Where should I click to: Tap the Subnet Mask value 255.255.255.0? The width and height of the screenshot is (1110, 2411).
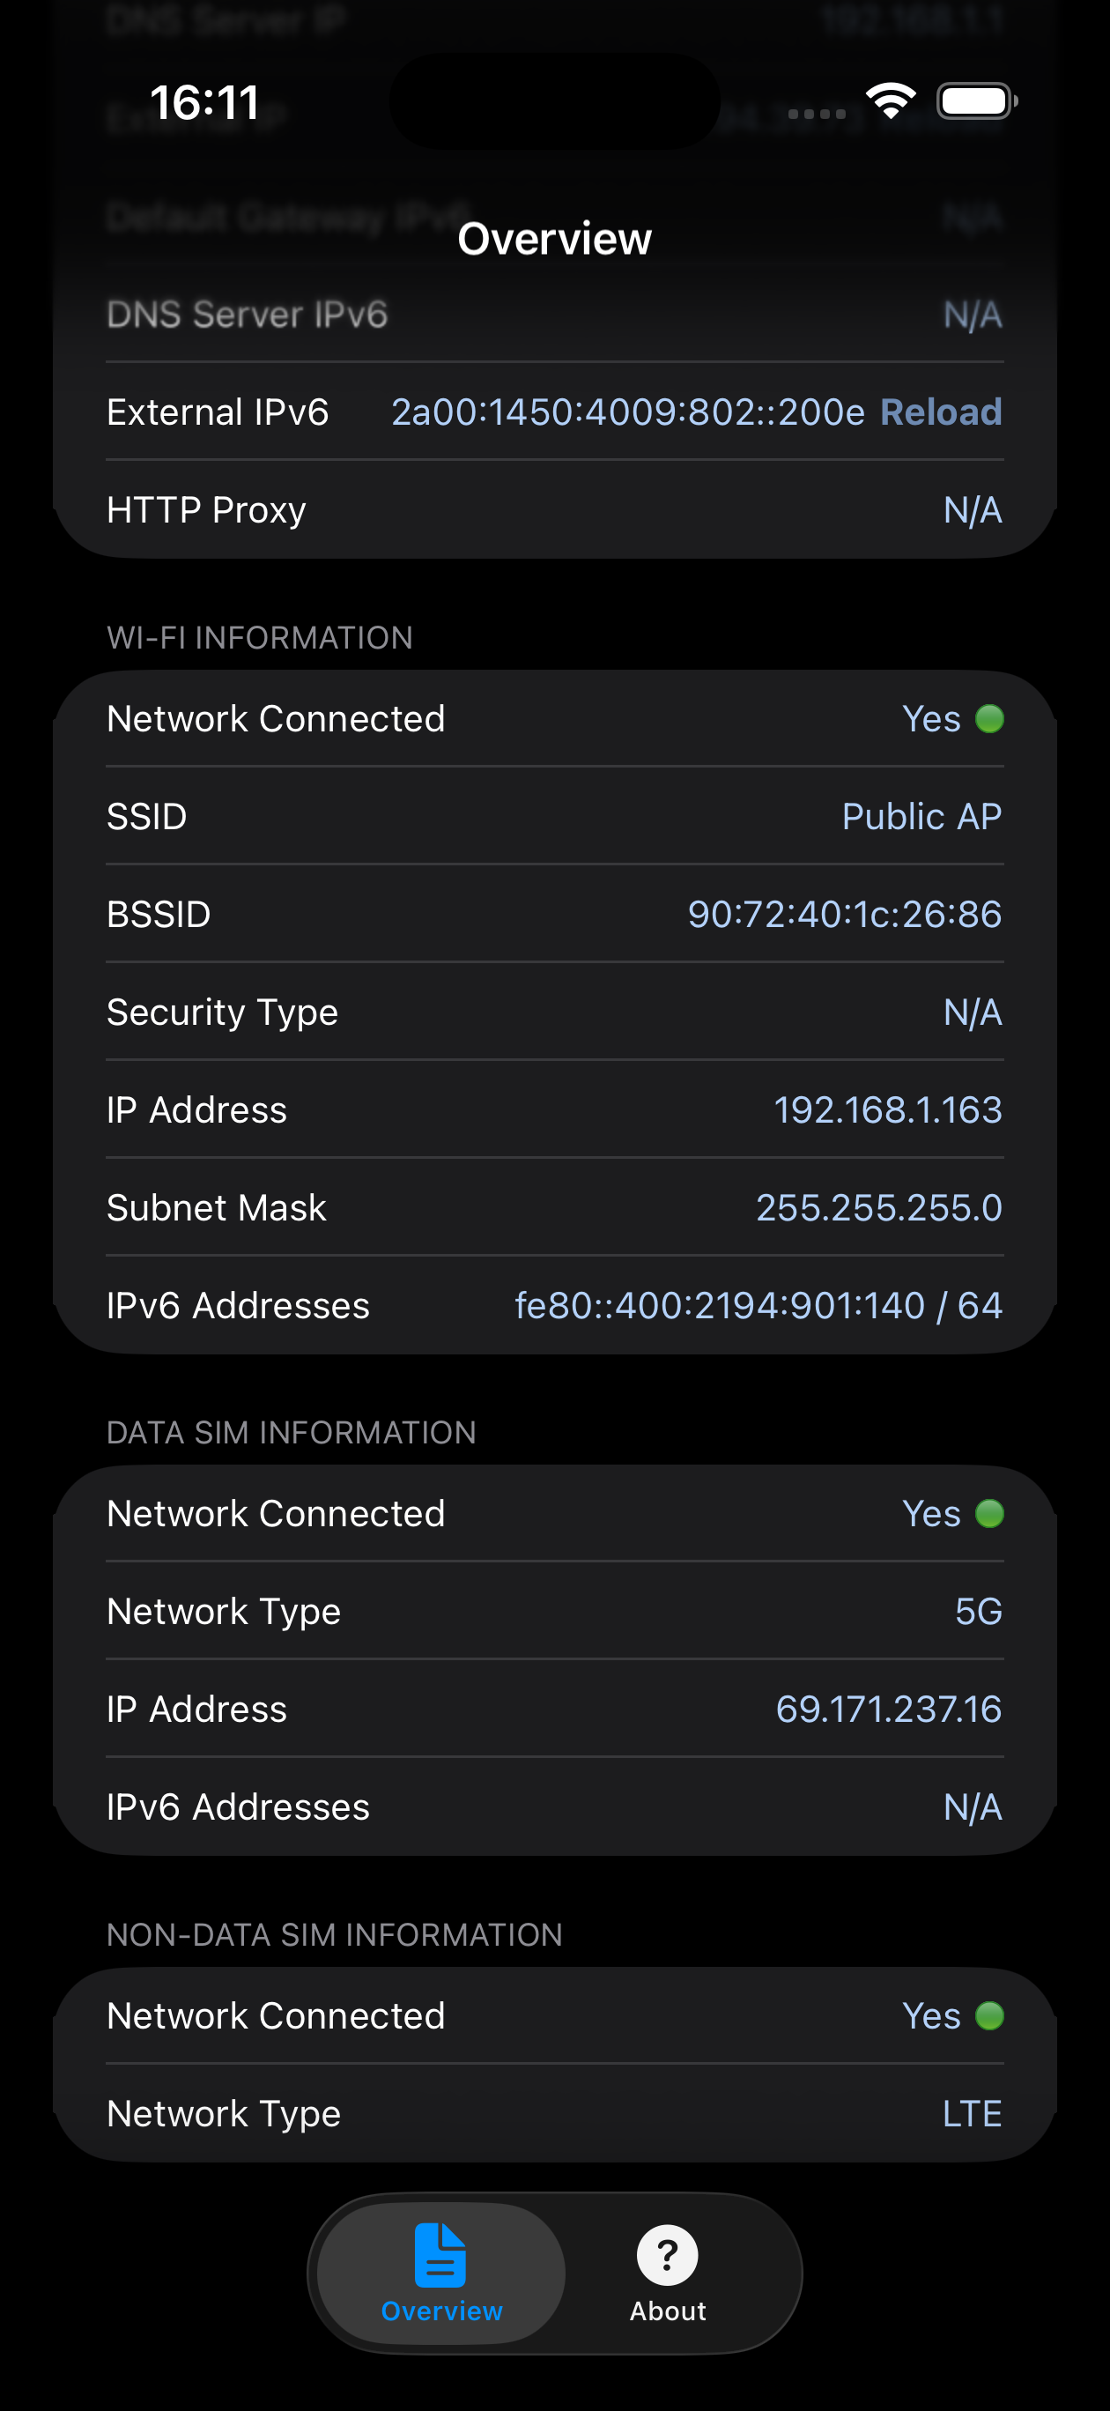click(x=879, y=1207)
